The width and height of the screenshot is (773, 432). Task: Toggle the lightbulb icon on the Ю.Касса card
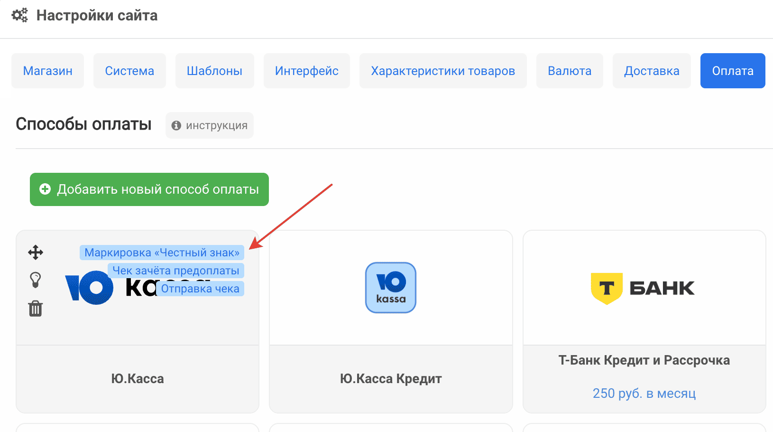pos(36,280)
